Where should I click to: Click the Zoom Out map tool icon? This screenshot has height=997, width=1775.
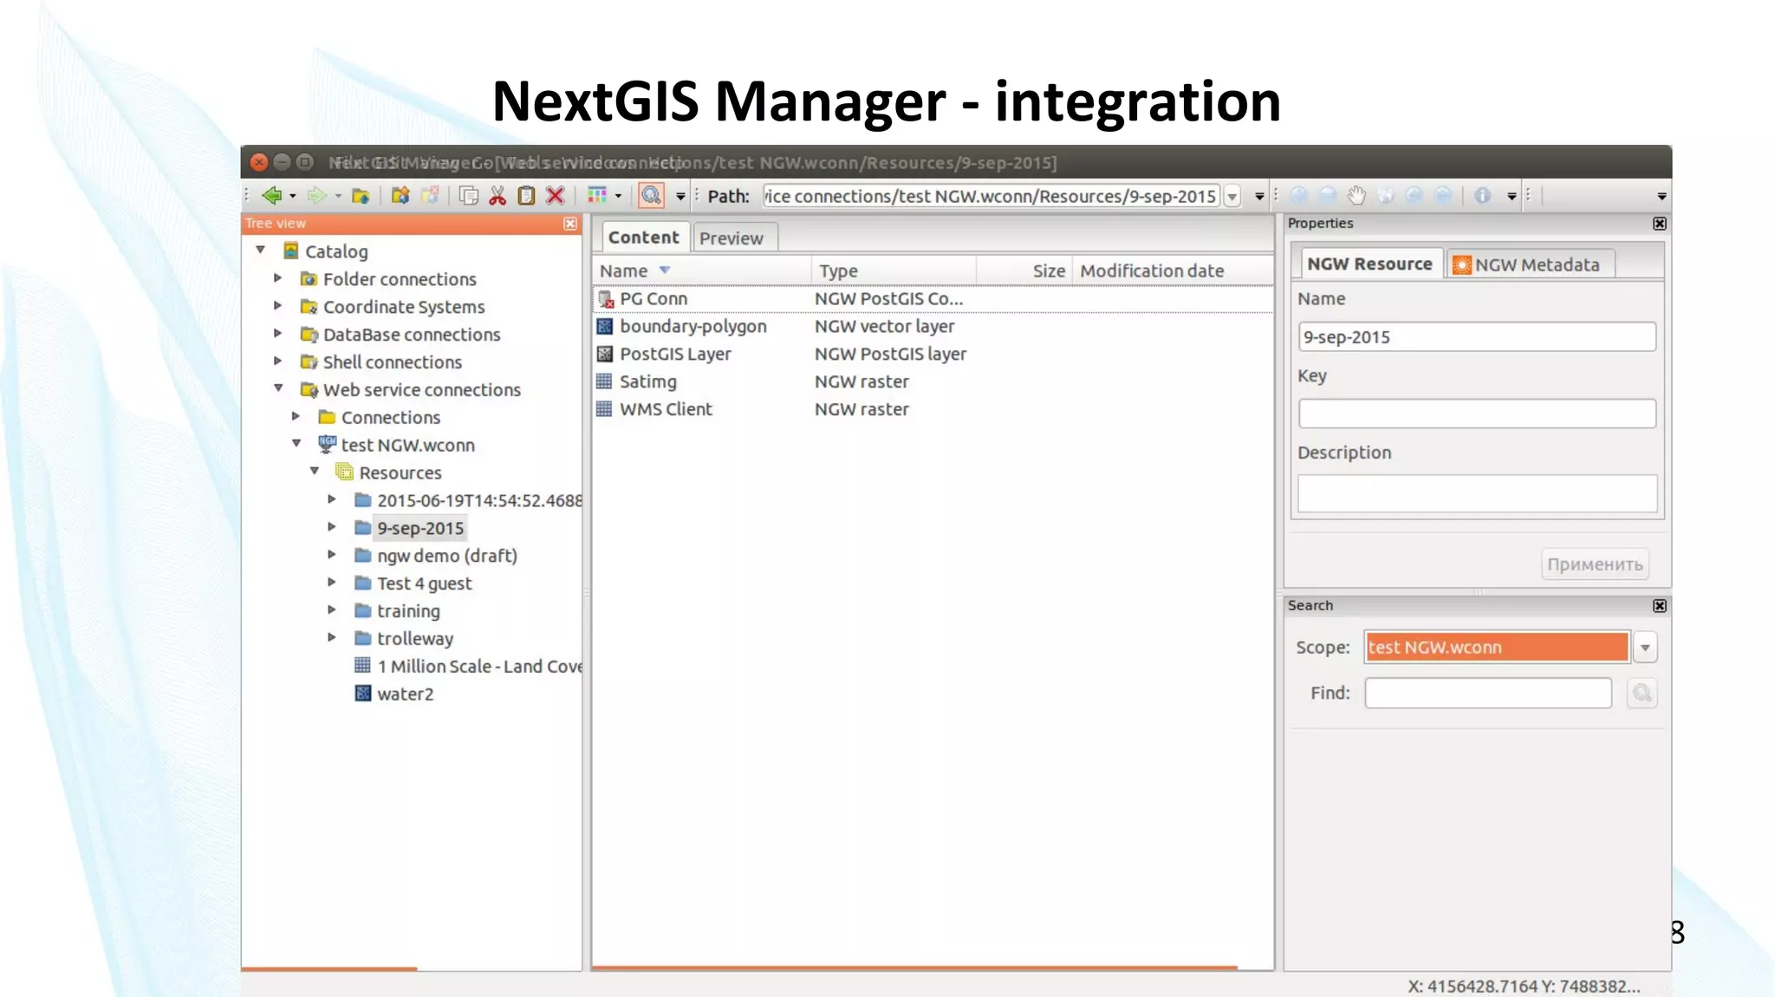point(1328,196)
